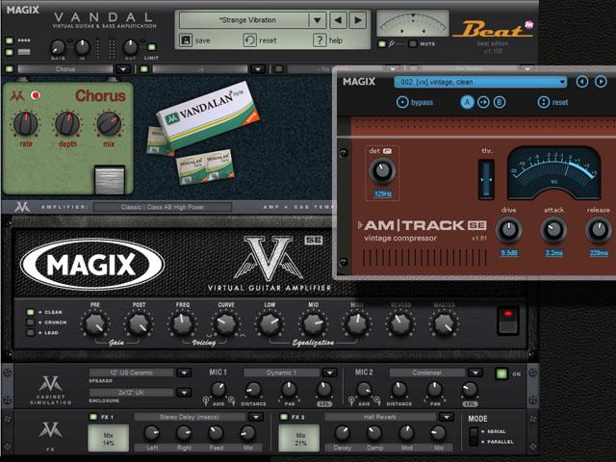Toggle the LIMIT LED button
This screenshot has width=616, height=462.
click(x=152, y=47)
